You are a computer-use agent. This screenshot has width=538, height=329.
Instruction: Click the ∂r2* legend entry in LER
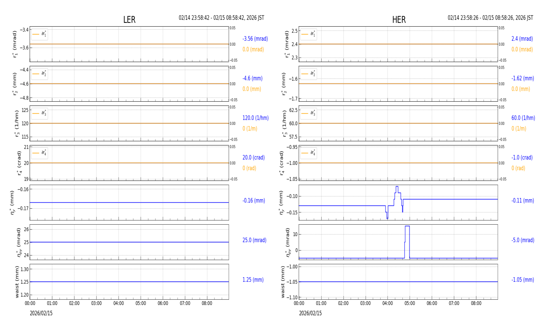[x=40, y=74]
